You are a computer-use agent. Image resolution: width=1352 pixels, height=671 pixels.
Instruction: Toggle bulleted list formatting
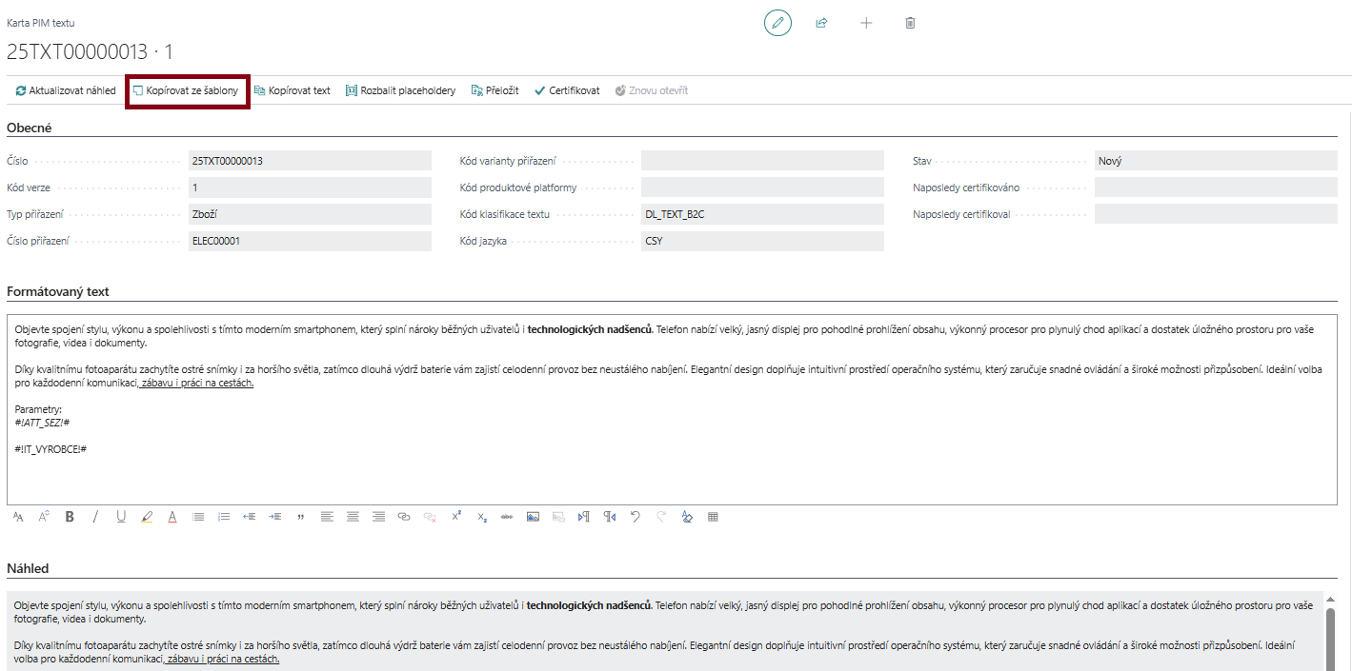pyautogui.click(x=198, y=517)
